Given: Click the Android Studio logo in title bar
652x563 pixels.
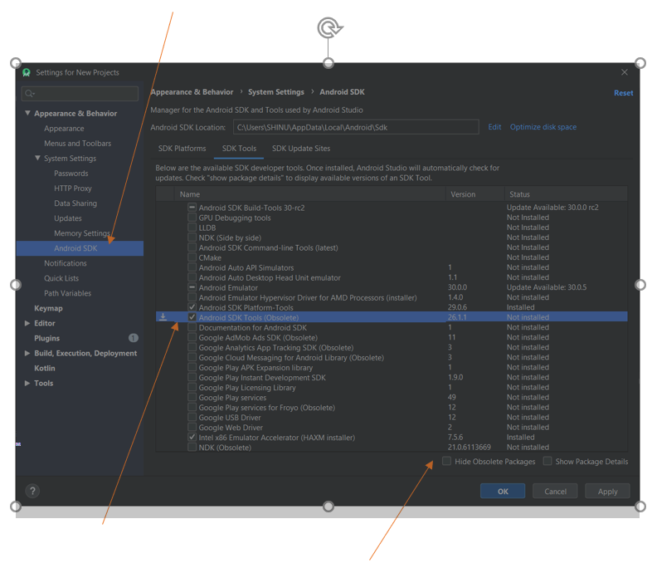Looking at the screenshot, I should pos(27,72).
